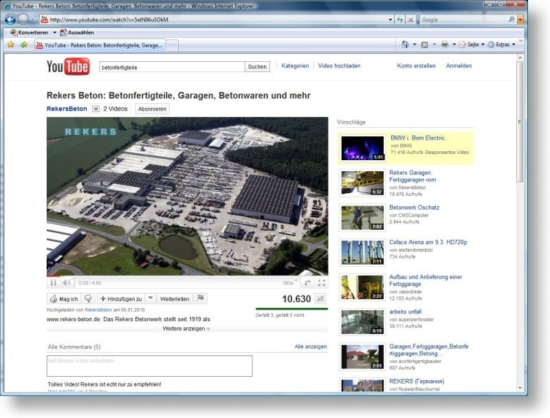Click the Hinzufügen zu button
Image resolution: width=550 pixels, height=418 pixels.
tap(121, 299)
